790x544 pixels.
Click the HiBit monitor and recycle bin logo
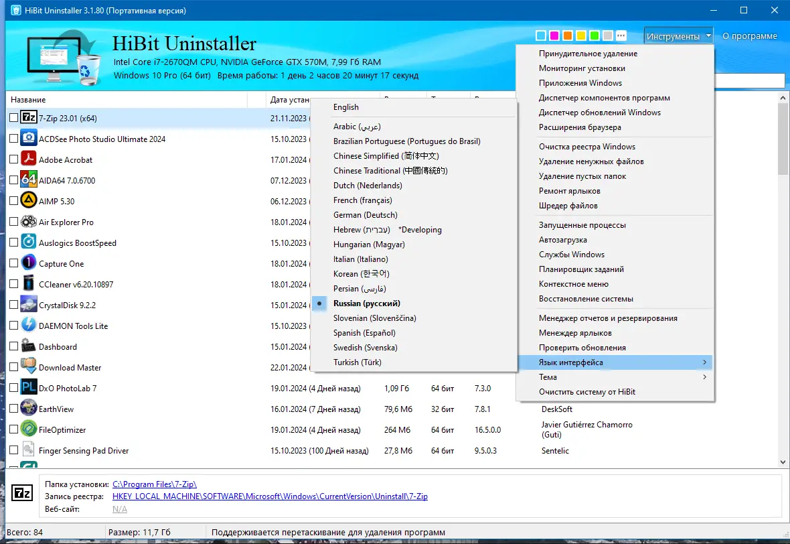pos(64,58)
